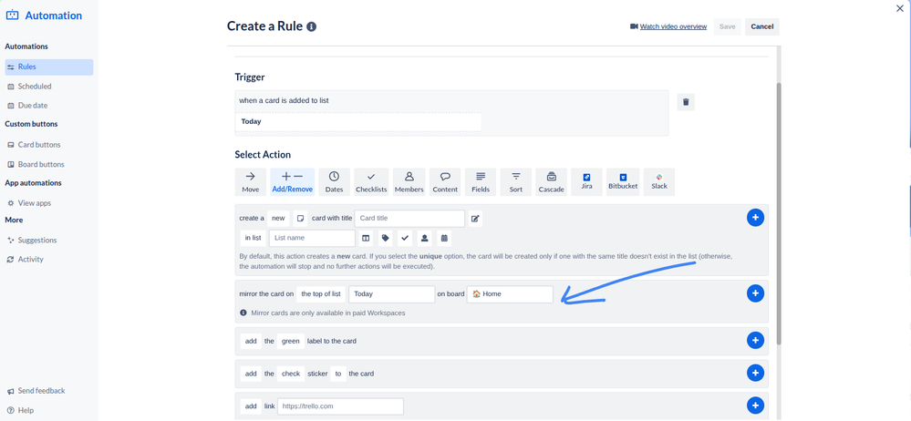Screen dimensions: 911x421
Task: Select the Add/Remove action category
Action: pyautogui.click(x=292, y=182)
